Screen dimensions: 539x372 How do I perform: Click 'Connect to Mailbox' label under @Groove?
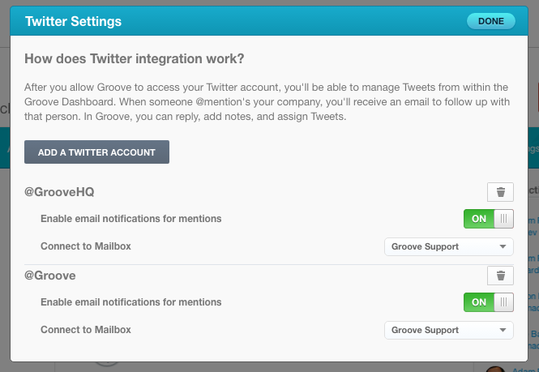point(86,330)
